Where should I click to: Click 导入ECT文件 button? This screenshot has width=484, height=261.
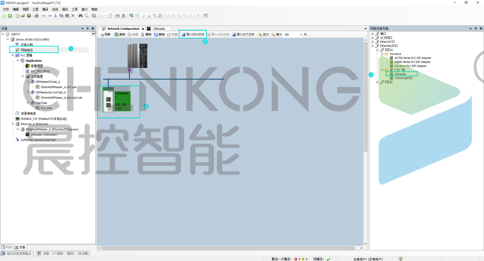[243, 34]
